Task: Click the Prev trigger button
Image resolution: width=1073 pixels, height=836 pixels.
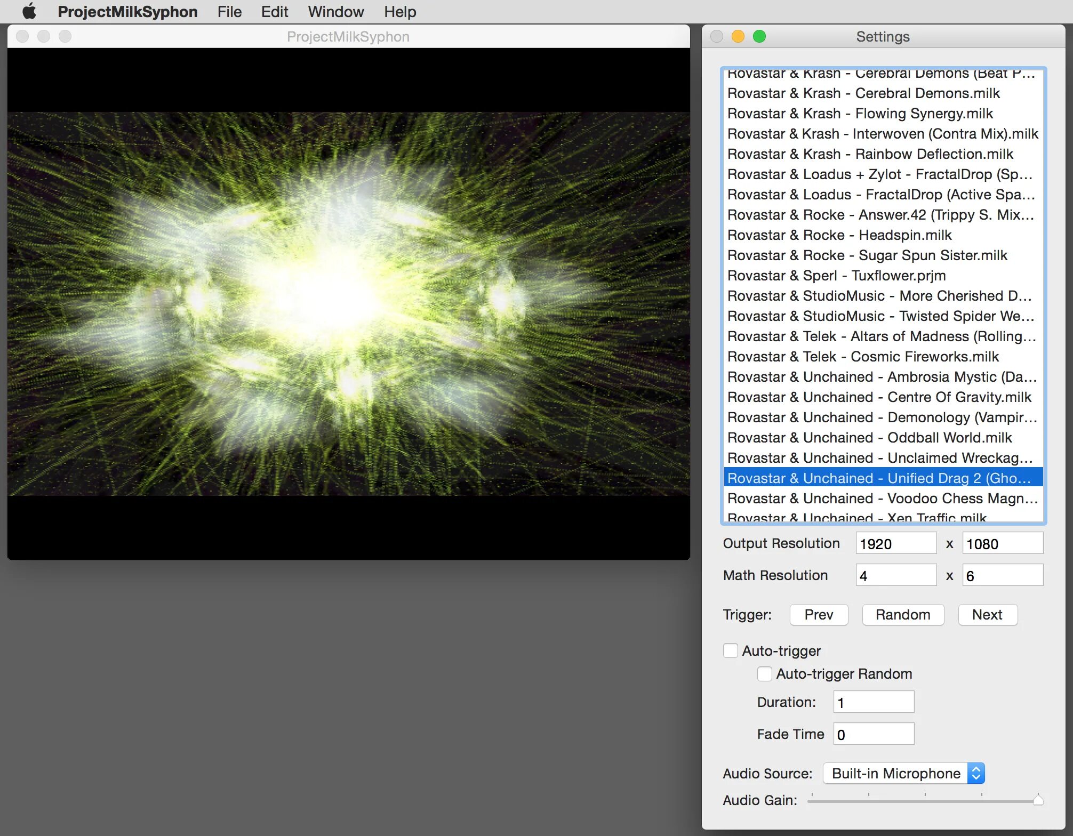Action: click(818, 615)
